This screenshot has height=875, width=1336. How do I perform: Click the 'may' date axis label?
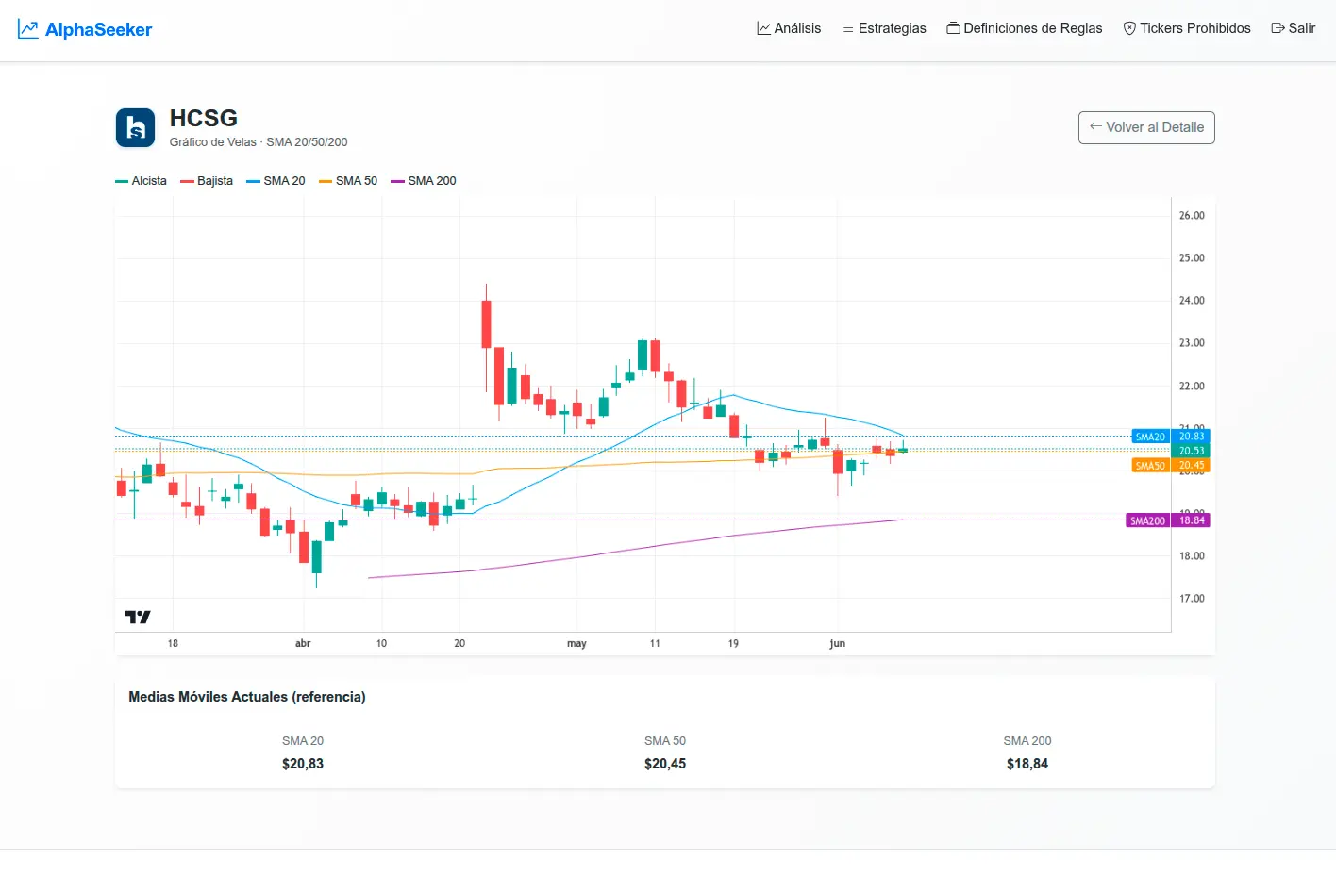[x=576, y=643]
